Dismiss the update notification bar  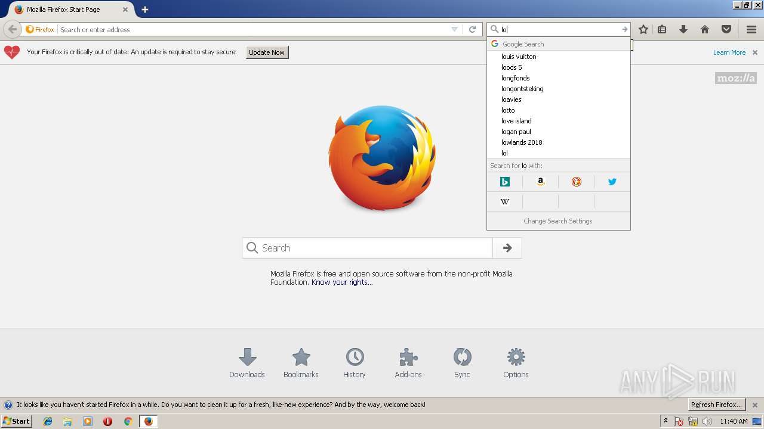(755, 52)
